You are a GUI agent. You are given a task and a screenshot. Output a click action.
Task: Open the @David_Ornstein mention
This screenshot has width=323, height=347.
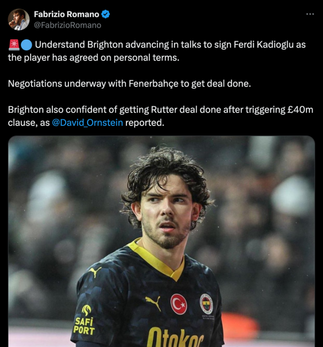87,123
